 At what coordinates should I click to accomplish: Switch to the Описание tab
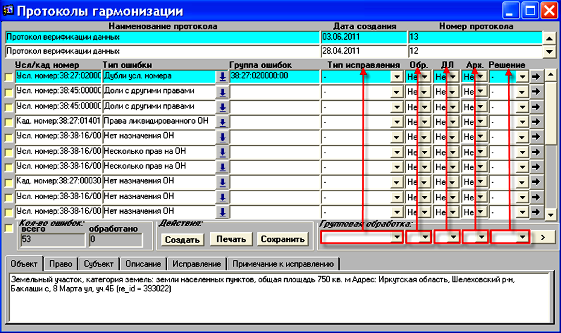click(x=143, y=264)
